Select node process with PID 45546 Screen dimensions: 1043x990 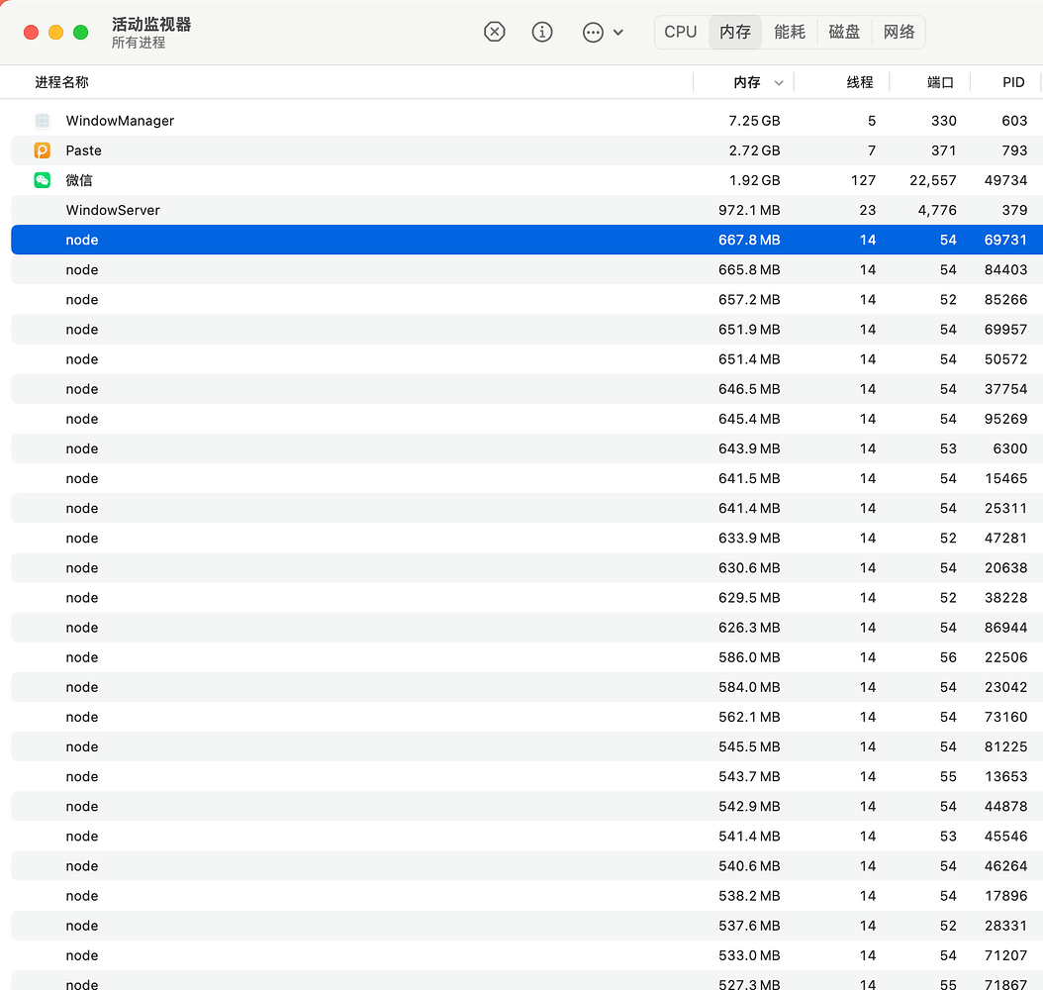[x=526, y=836]
